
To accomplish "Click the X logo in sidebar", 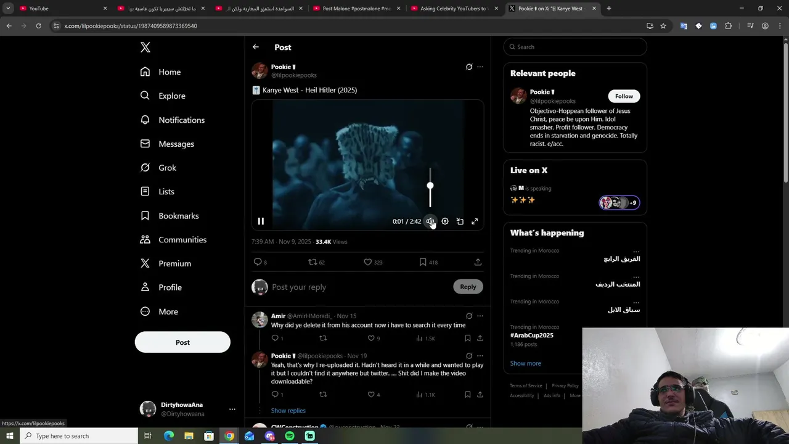I will coord(145,47).
